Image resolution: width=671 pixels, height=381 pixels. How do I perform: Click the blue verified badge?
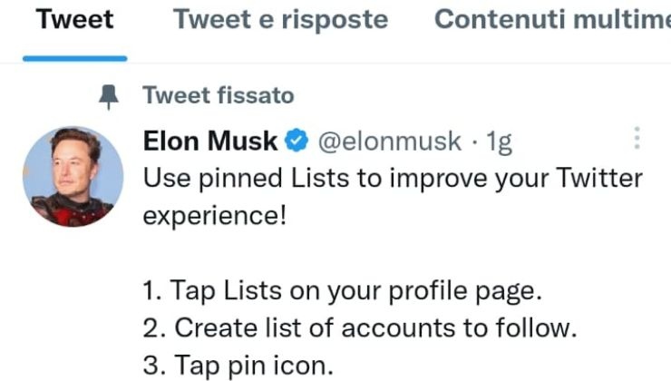click(296, 141)
